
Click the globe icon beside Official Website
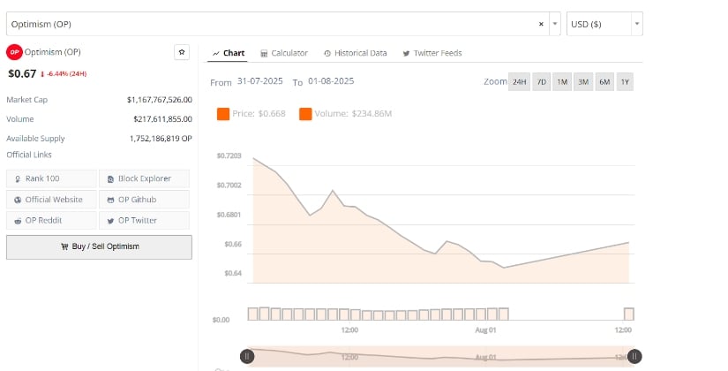click(18, 200)
